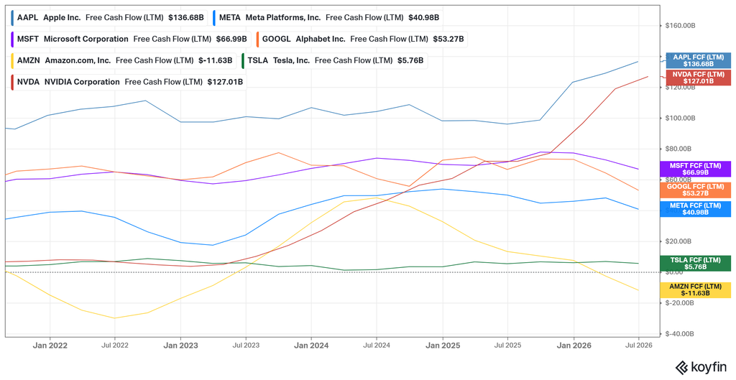736x380 pixels.
Task: Click the purple MSFT color bar in legend
Action: (12, 40)
